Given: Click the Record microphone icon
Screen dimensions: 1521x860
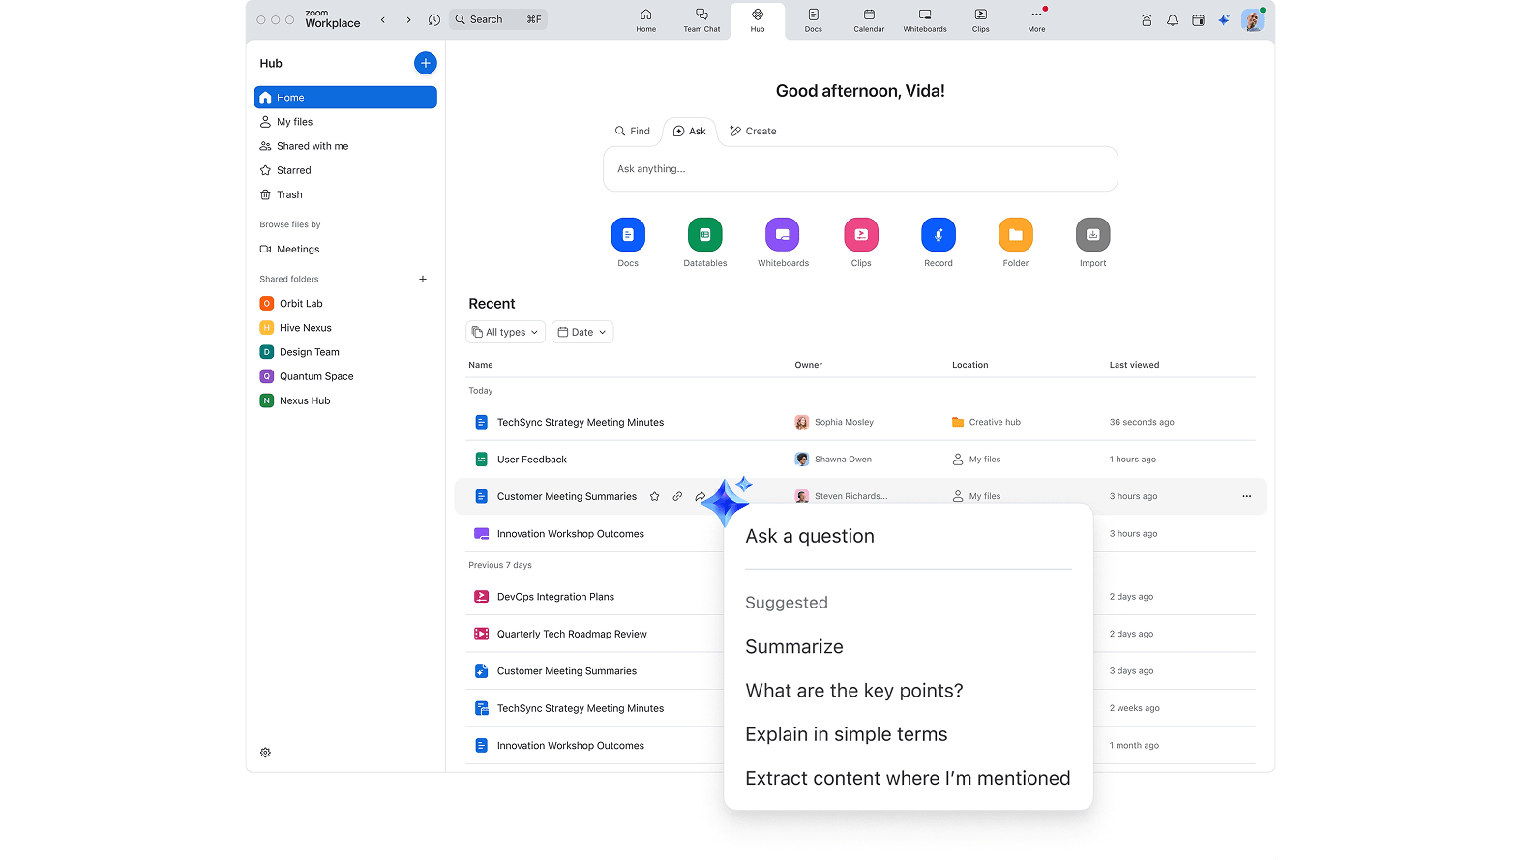Looking at the screenshot, I should [938, 235].
